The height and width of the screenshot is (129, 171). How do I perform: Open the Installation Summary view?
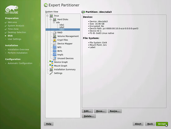(x=65, y=69)
